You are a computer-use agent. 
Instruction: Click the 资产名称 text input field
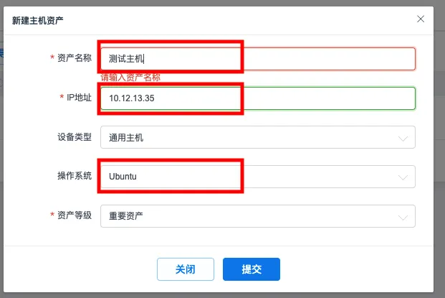coord(258,58)
